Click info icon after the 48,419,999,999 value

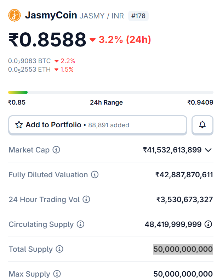[x=209, y=224]
